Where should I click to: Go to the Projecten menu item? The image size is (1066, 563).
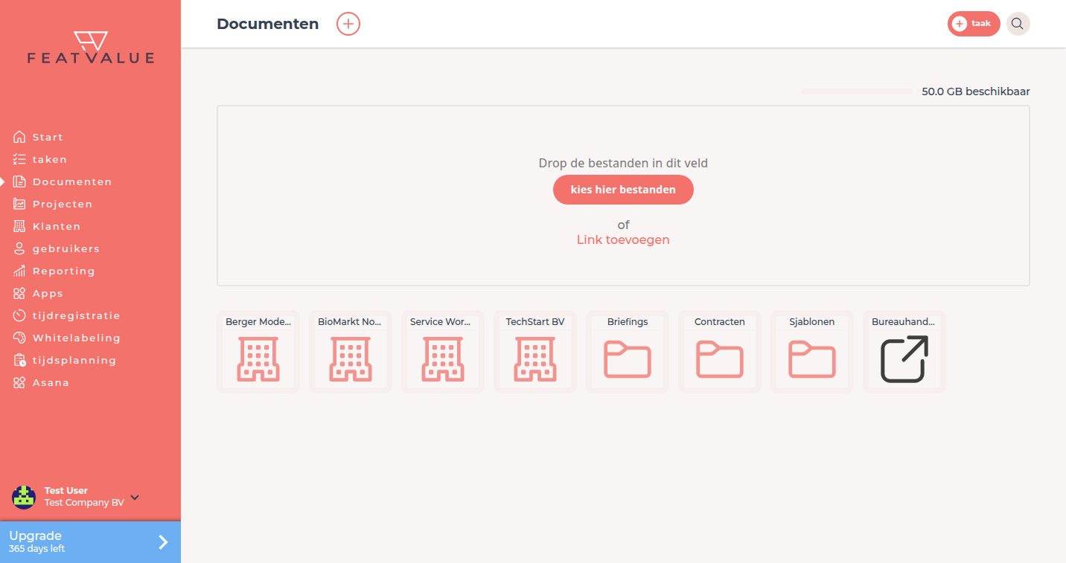click(x=63, y=204)
